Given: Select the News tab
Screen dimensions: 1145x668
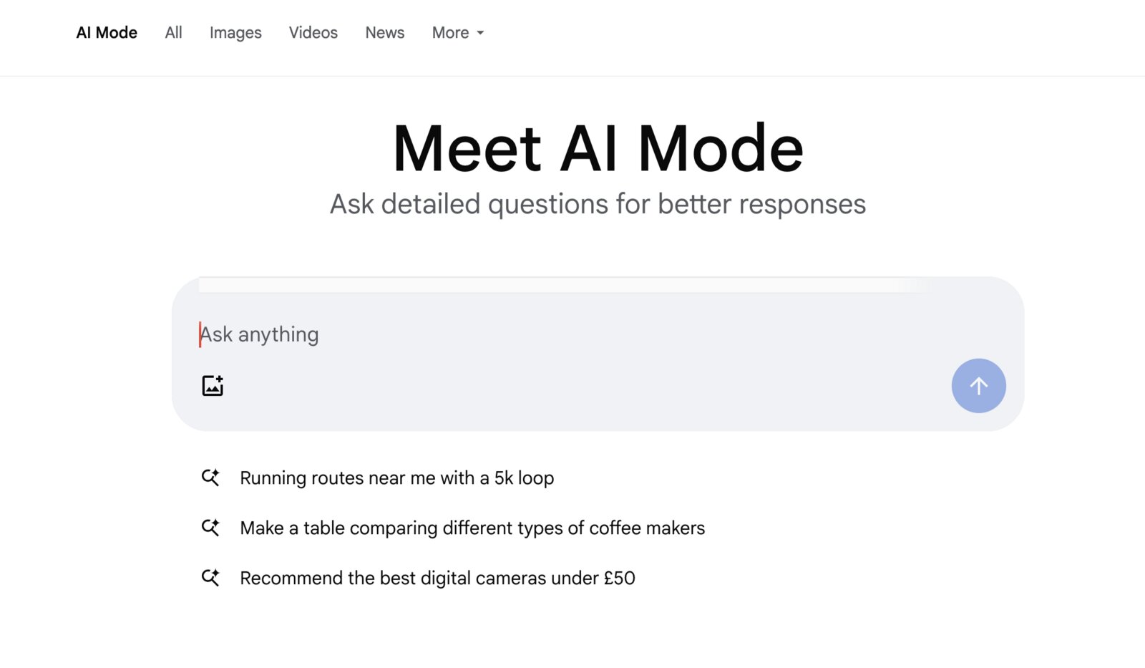Looking at the screenshot, I should 385,33.
